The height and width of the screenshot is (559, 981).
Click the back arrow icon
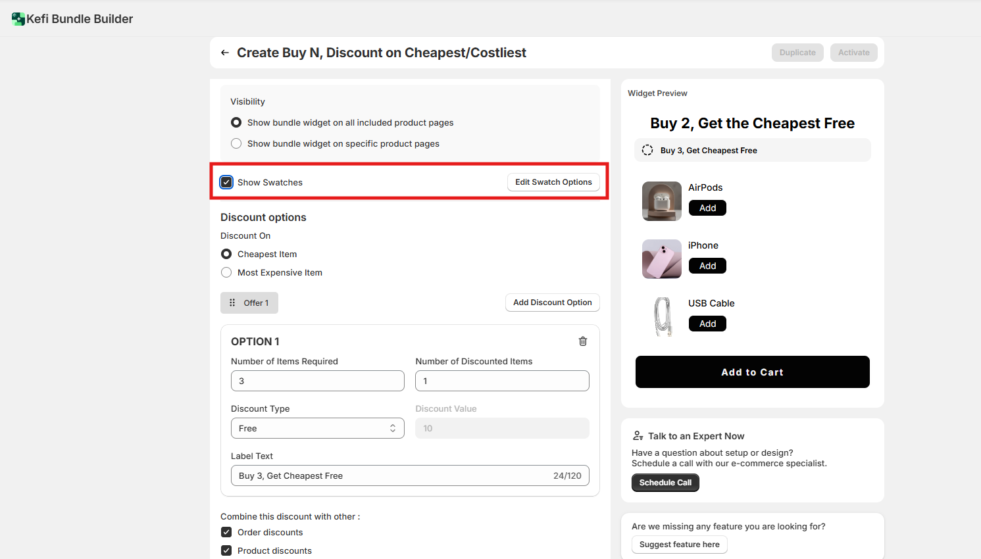(225, 53)
